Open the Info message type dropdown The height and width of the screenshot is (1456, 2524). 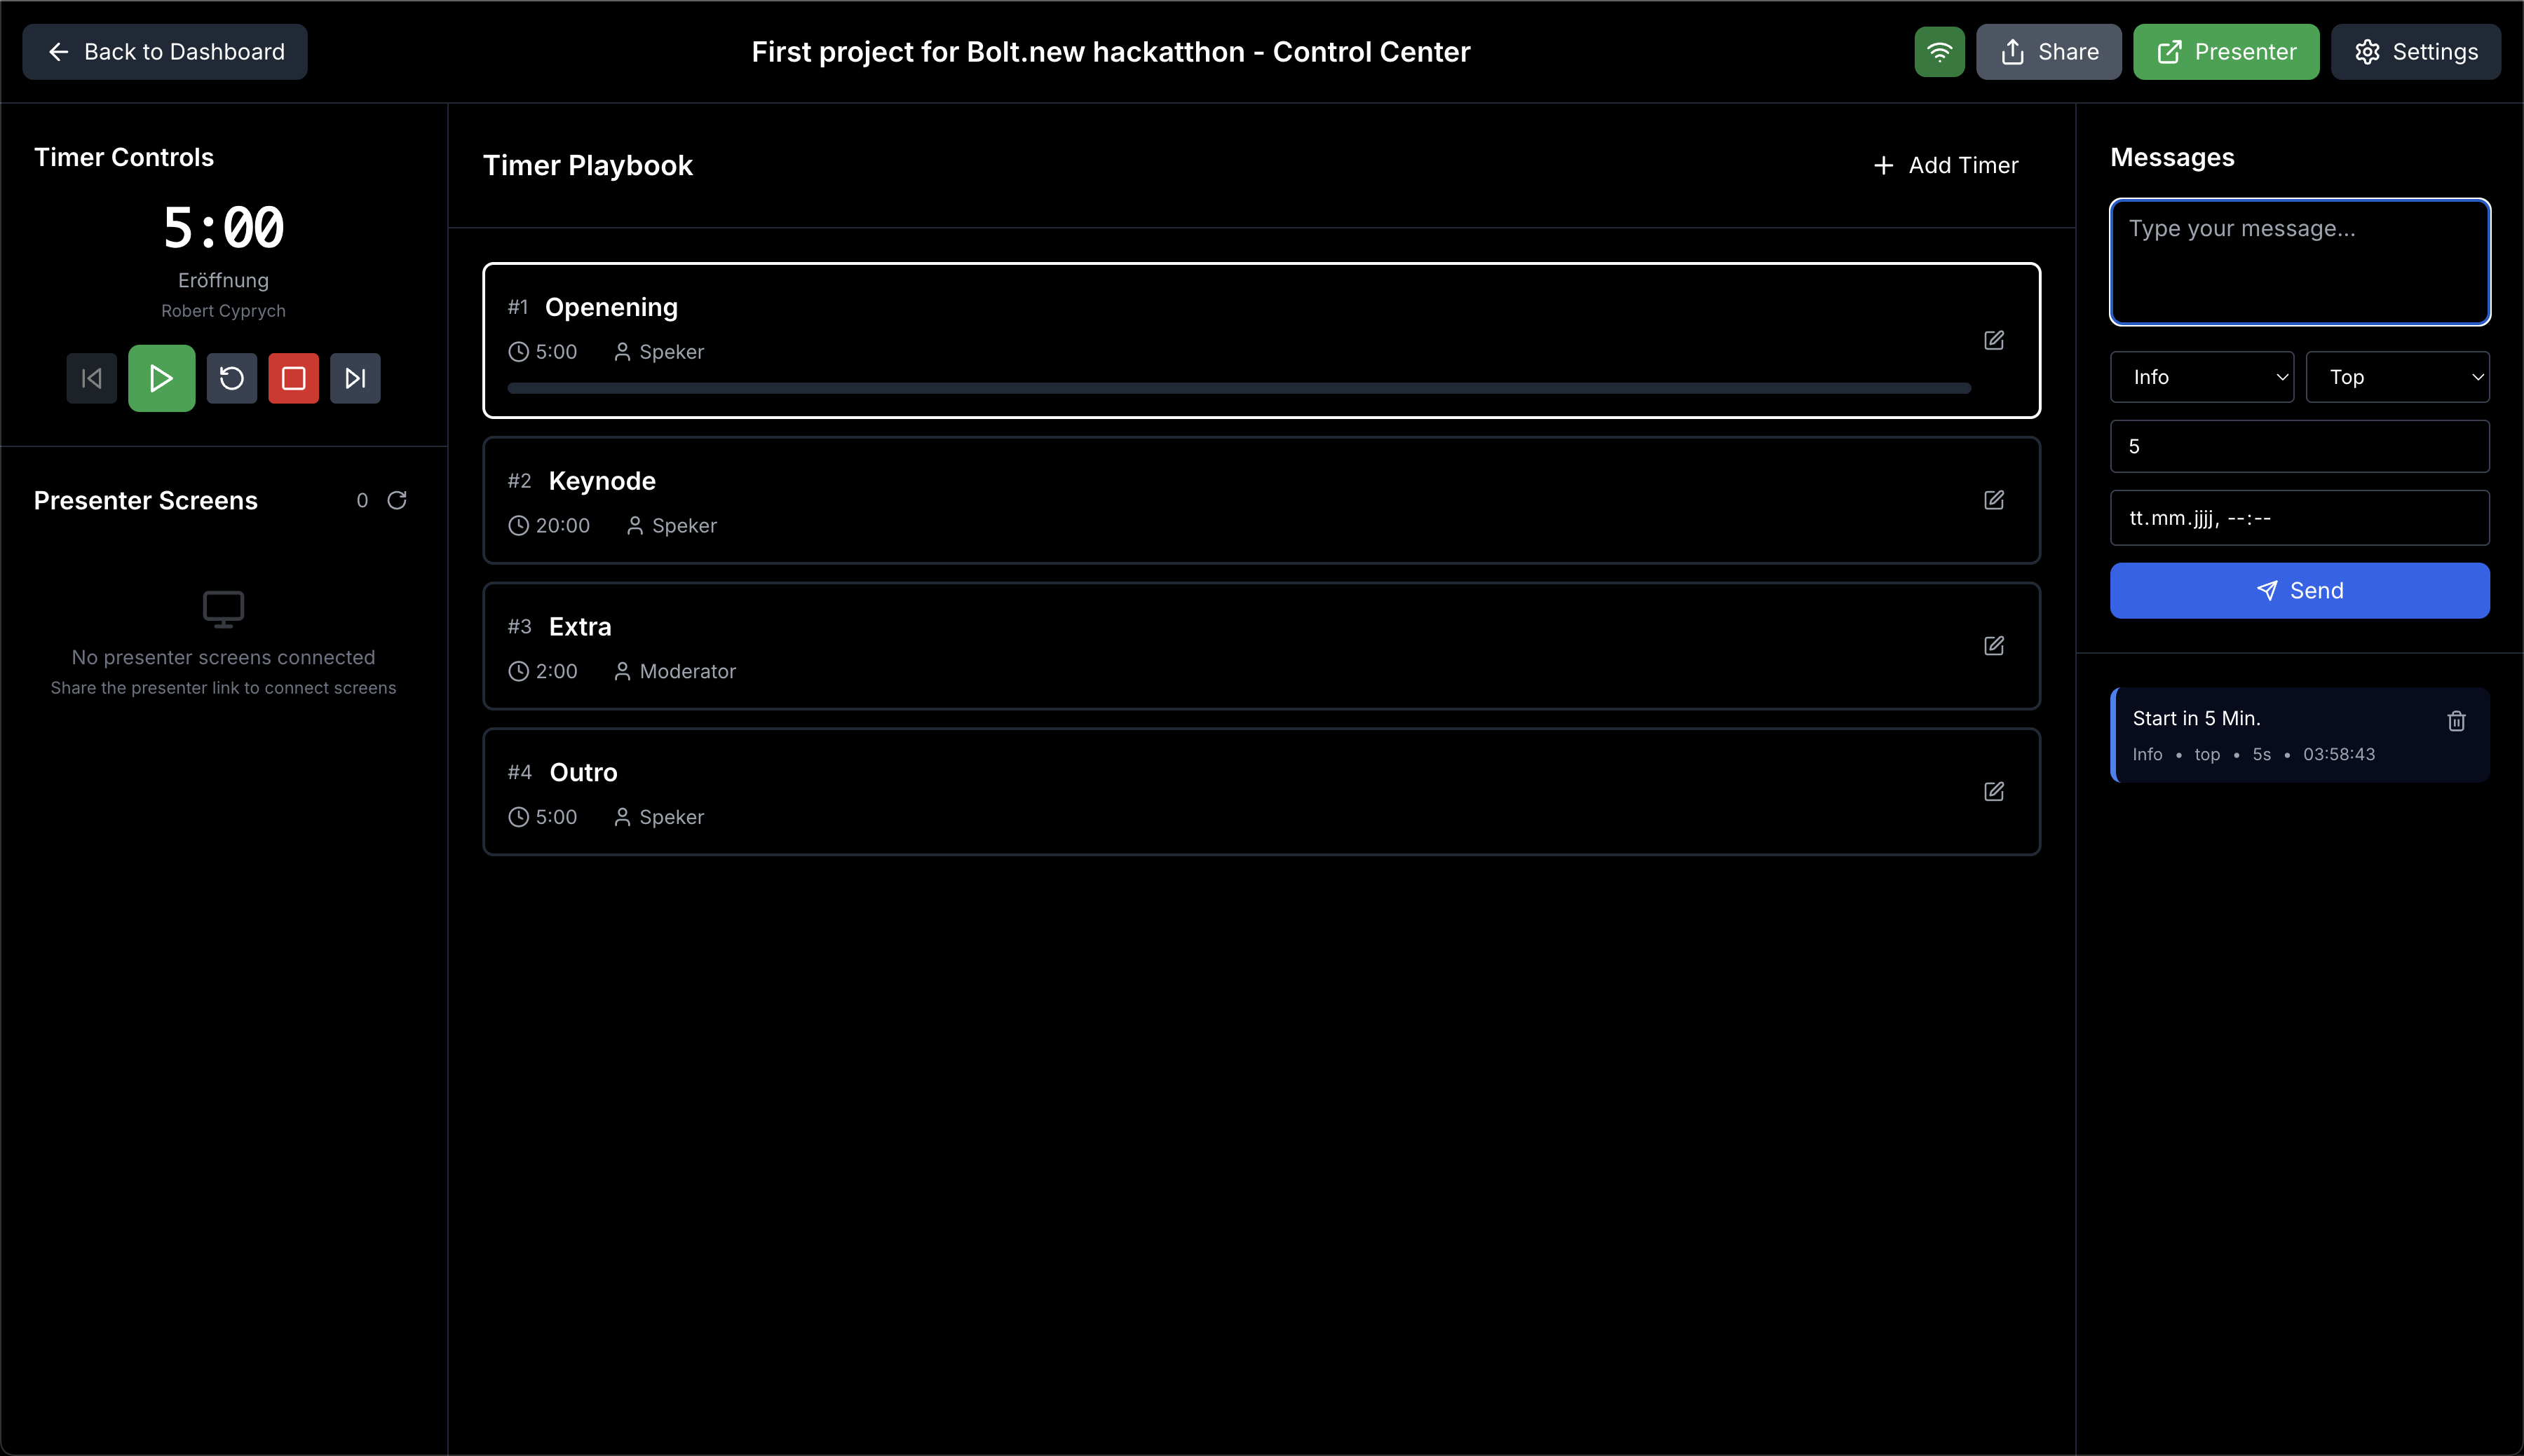[2201, 377]
